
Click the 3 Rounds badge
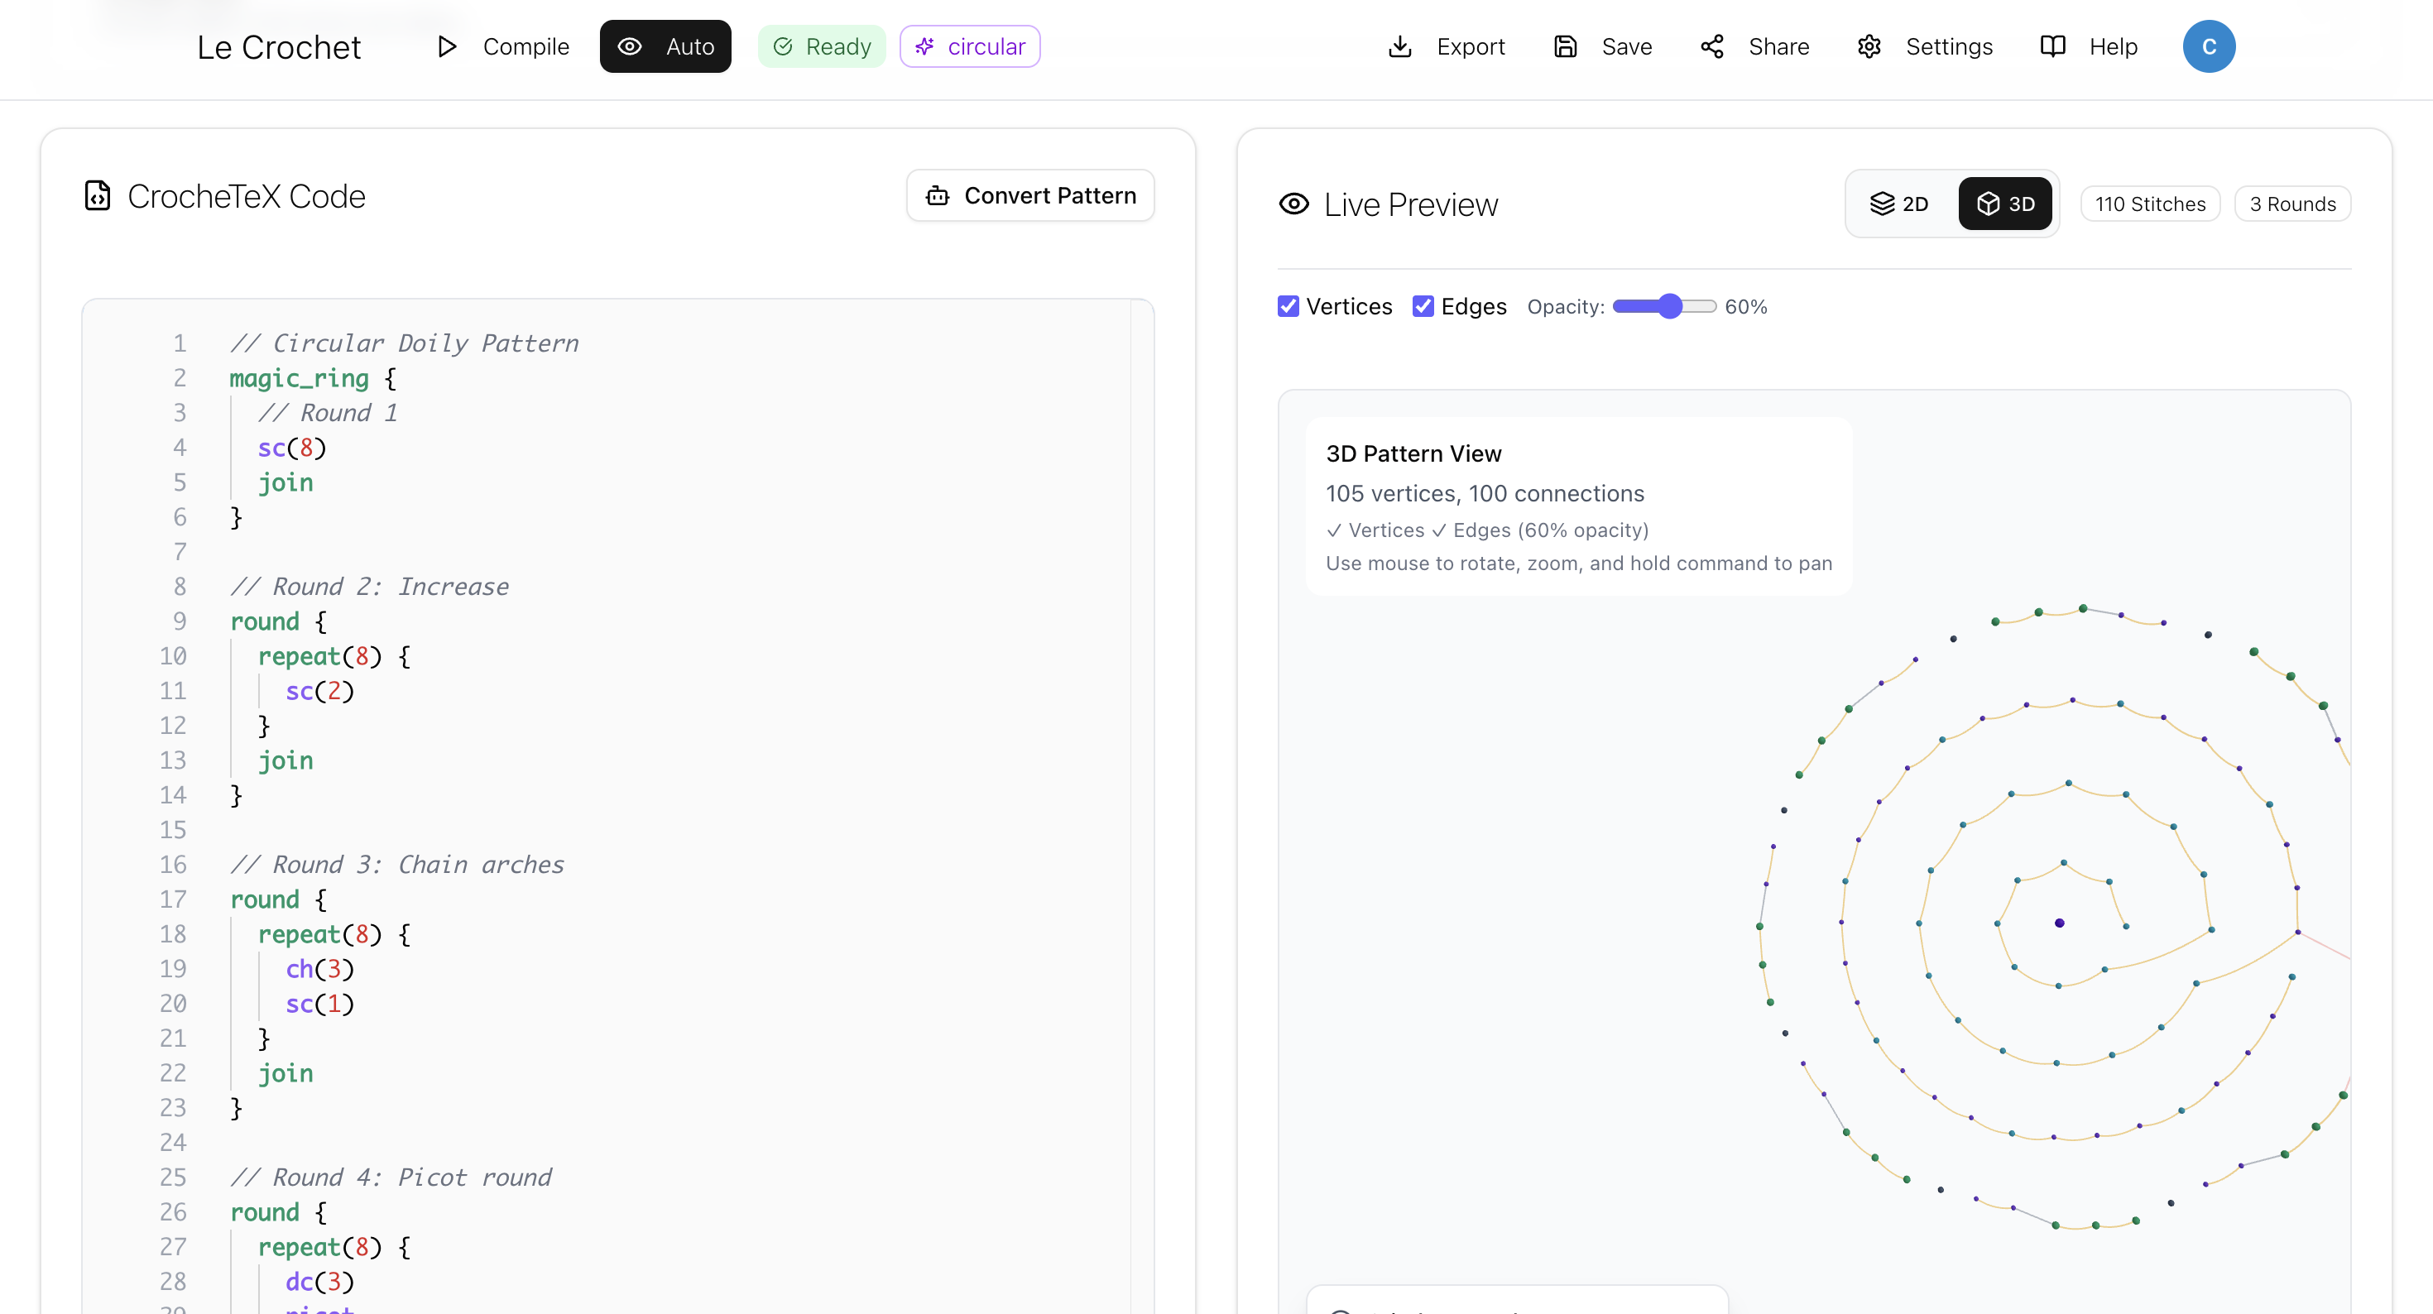2291,204
